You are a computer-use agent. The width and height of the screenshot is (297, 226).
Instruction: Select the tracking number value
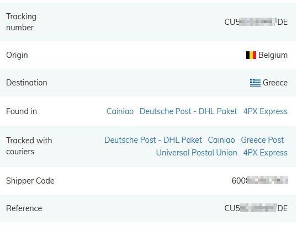(x=256, y=22)
